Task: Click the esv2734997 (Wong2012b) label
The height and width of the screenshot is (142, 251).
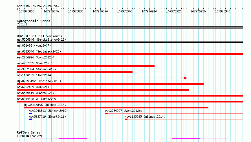Action: [x=124, y=111]
